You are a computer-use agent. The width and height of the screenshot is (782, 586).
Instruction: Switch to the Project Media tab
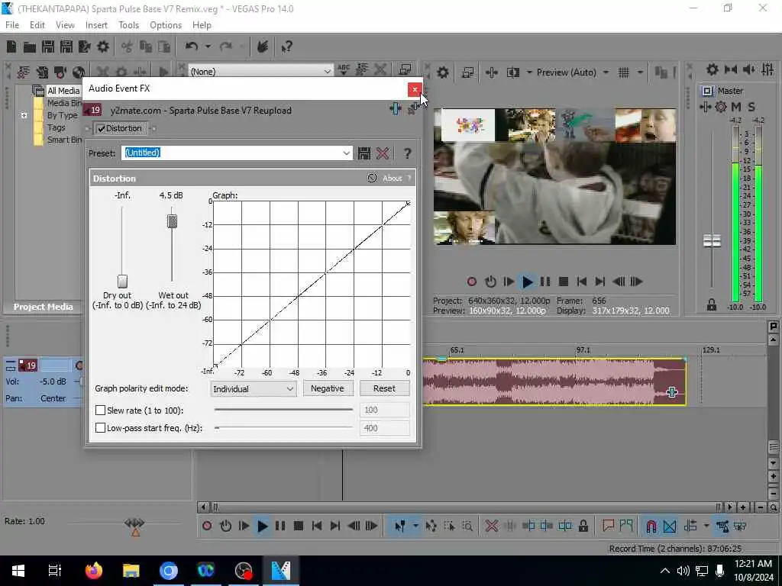click(x=43, y=307)
